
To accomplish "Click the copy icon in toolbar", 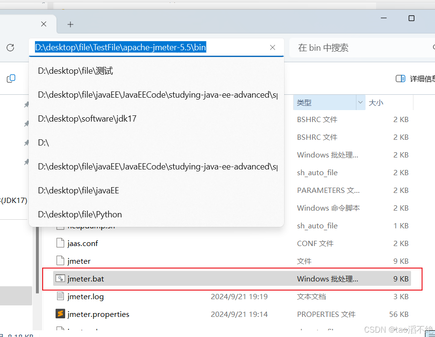I will [11, 79].
